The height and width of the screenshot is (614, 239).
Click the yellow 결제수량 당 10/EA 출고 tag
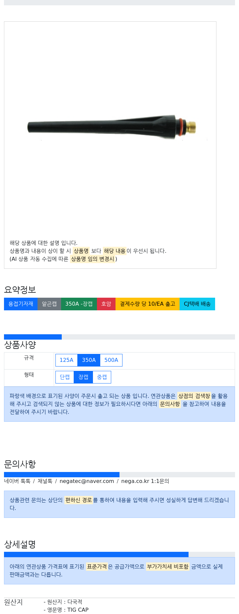tap(147, 304)
